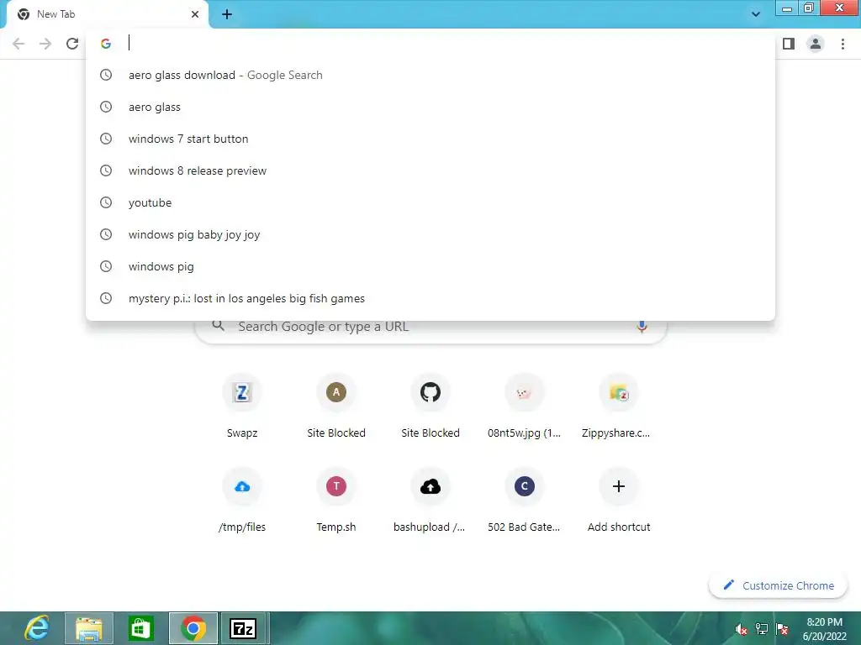This screenshot has height=645, width=861.
Task: Open a new tab with the plus button
Action: coord(227,14)
